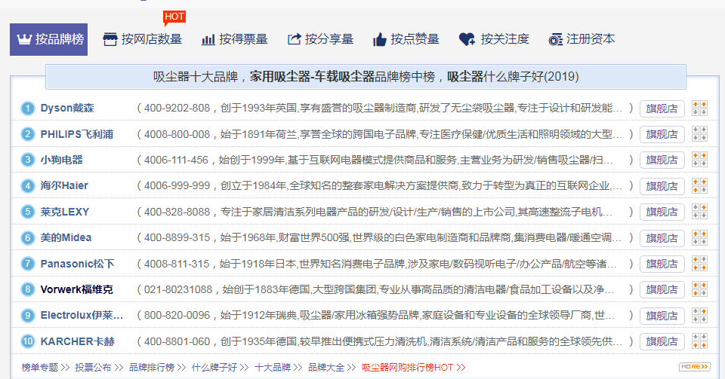Click 旗舰店 button in the 海尔Haier row

pos(662,186)
